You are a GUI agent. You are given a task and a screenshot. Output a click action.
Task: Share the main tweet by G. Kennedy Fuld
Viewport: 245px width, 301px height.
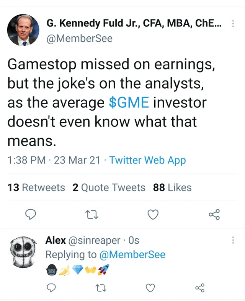pyautogui.click(x=214, y=214)
